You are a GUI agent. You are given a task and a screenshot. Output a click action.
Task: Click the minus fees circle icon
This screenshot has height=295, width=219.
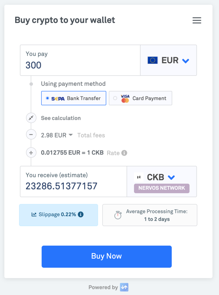click(31, 135)
